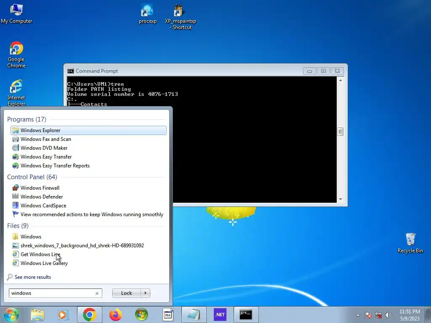Show hidden tray icons arrow
This screenshot has height=323, width=431.
(x=358, y=315)
